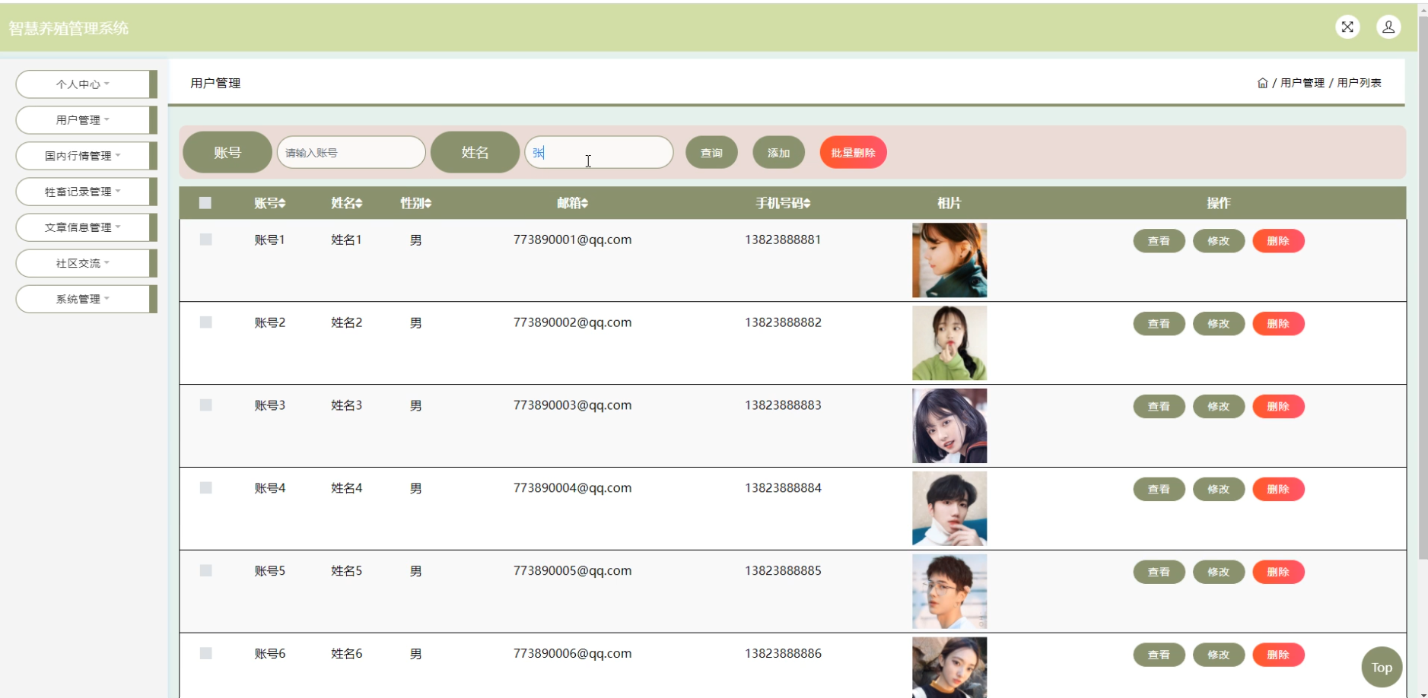View details of 账号5 with 查看

1159,573
